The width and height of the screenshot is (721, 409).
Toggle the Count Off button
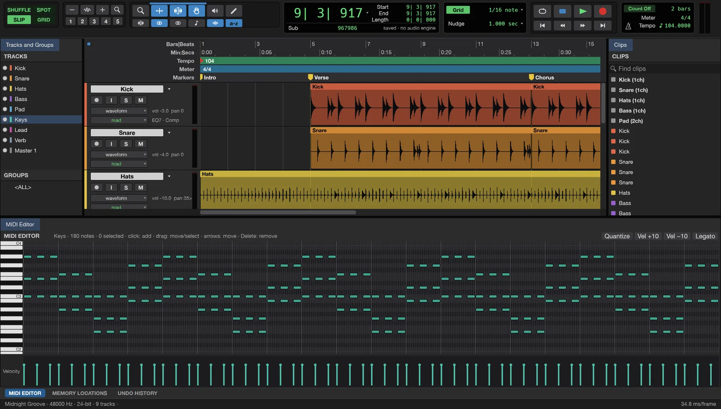click(x=639, y=9)
